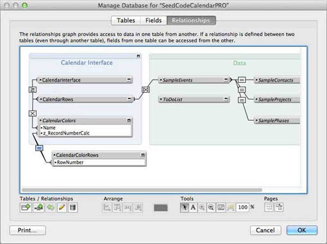This screenshot has height=244, width=327.
Task: Click the Show page breaks icon
Action: pos(269,207)
